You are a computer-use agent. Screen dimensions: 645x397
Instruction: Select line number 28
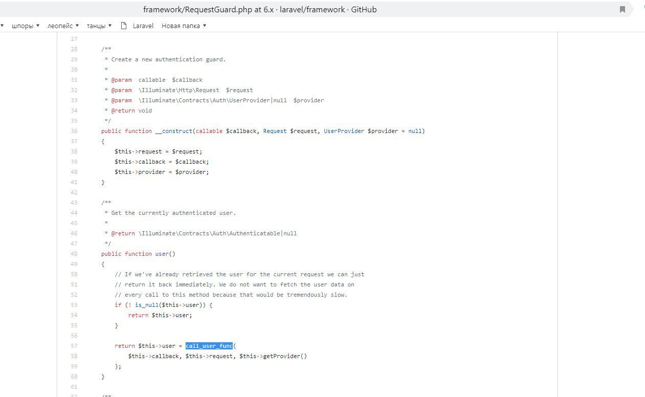tap(74, 49)
